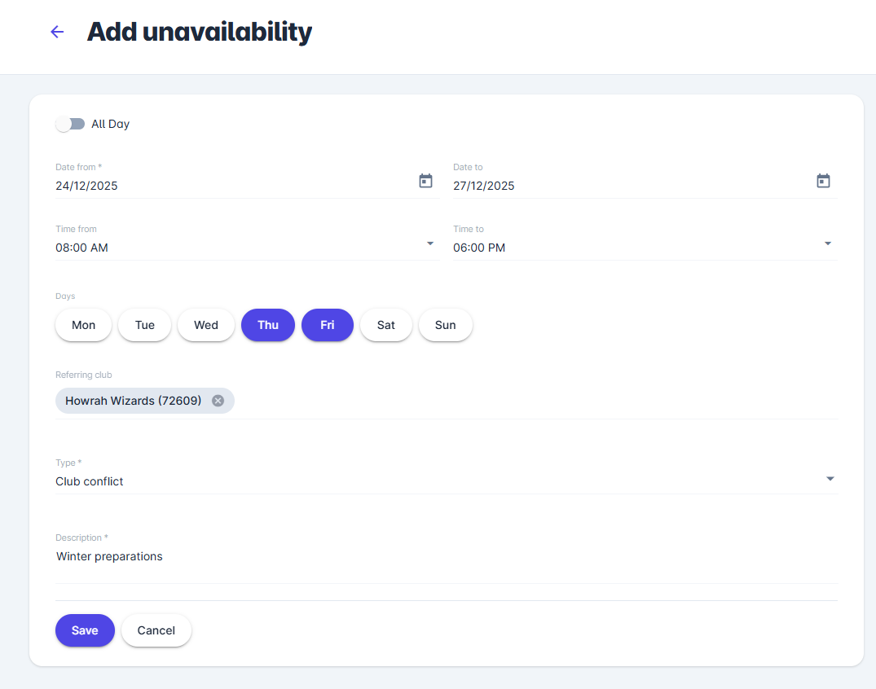Toggle the Tue day chip
This screenshot has height=689, width=876.
click(145, 325)
